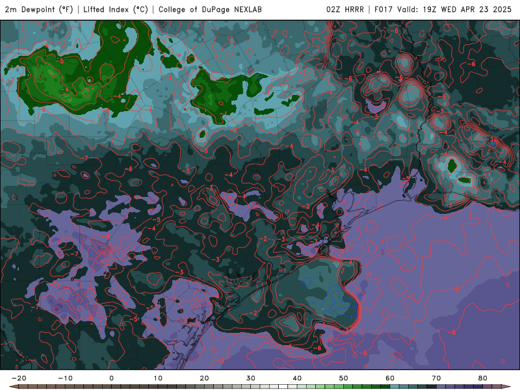Click the brown swatch below the -20 mark

coord(23,387)
